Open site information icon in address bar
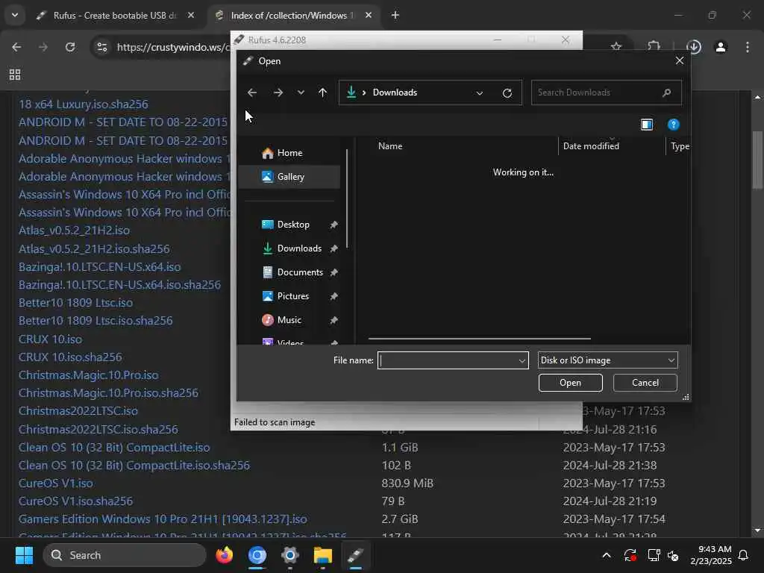This screenshot has height=573, width=764. click(x=102, y=47)
